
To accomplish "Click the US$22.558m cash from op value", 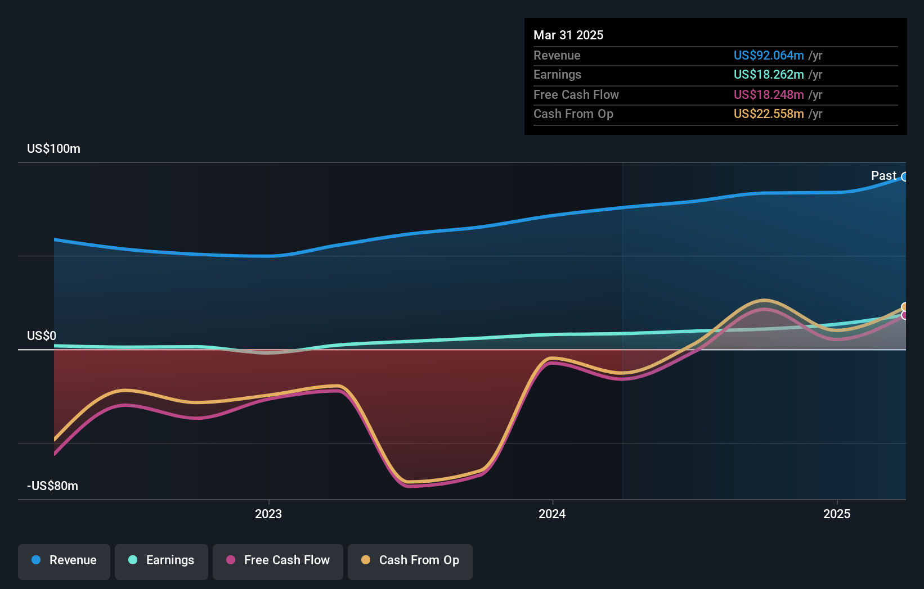I will 768,114.
